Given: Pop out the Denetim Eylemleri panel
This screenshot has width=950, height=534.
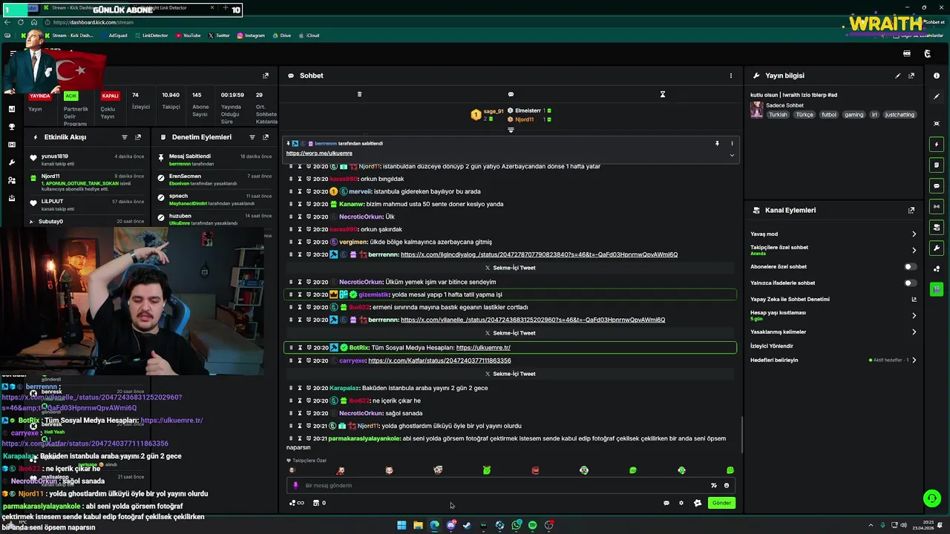Looking at the screenshot, I should point(266,137).
